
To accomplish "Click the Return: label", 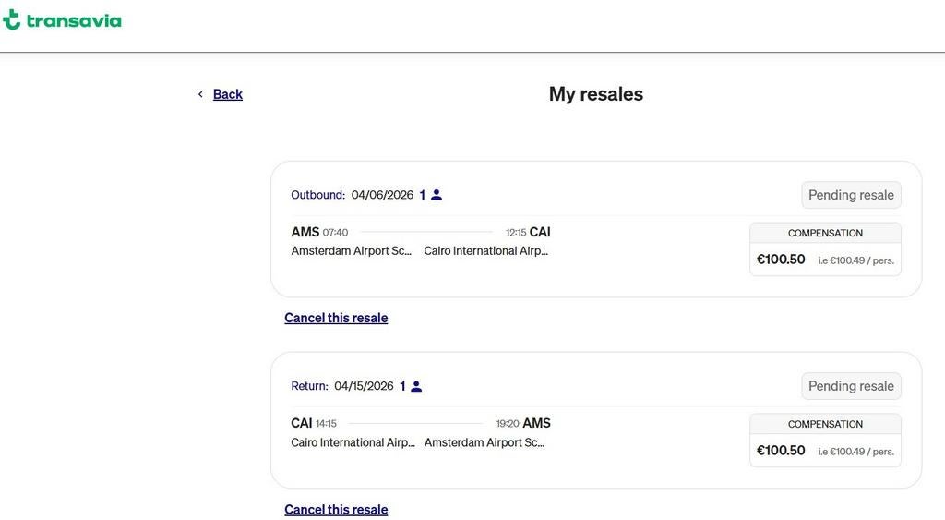I will pos(309,386).
